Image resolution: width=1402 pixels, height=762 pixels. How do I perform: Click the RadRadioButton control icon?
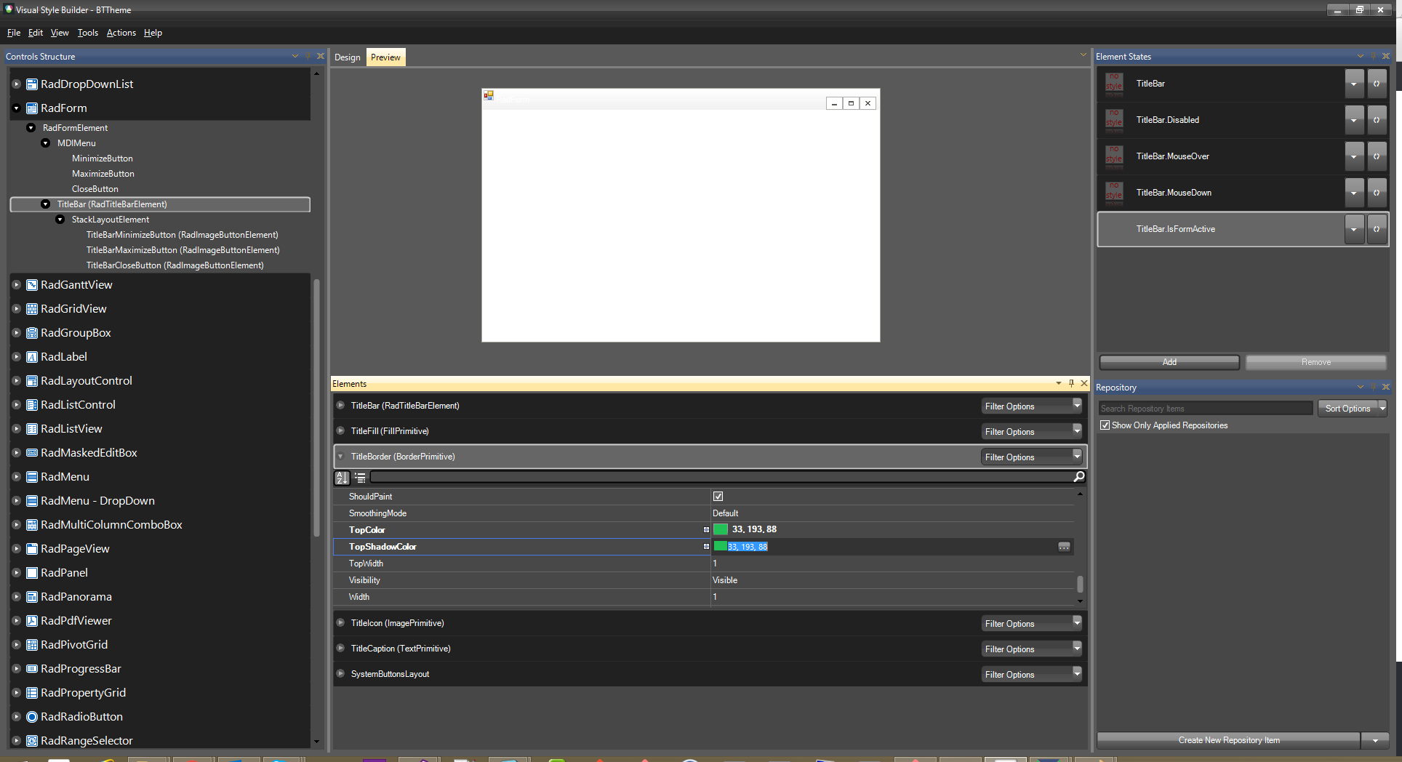pyautogui.click(x=32, y=717)
